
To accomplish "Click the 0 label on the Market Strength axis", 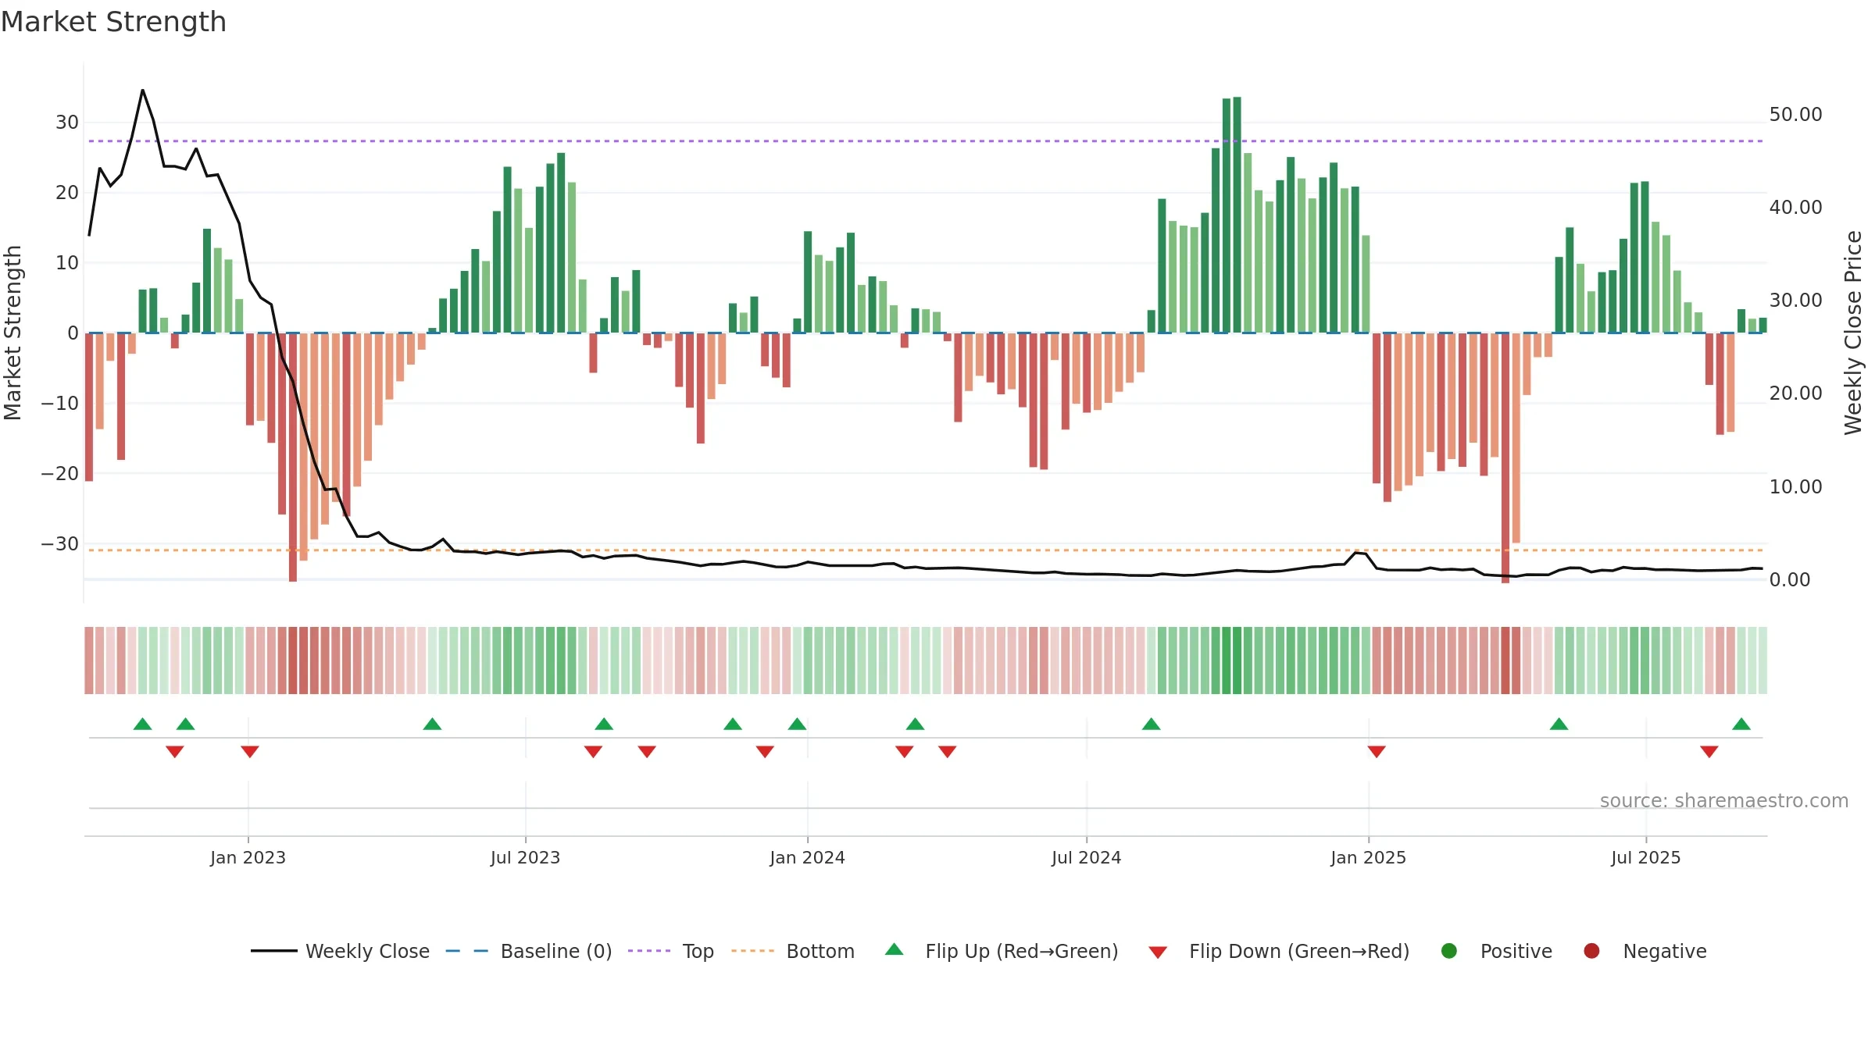I will coord(73,333).
